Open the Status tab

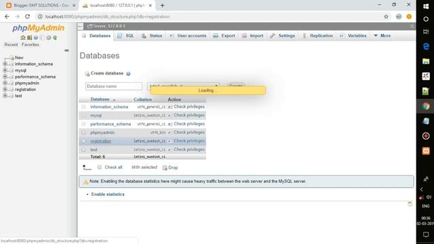[152, 36]
